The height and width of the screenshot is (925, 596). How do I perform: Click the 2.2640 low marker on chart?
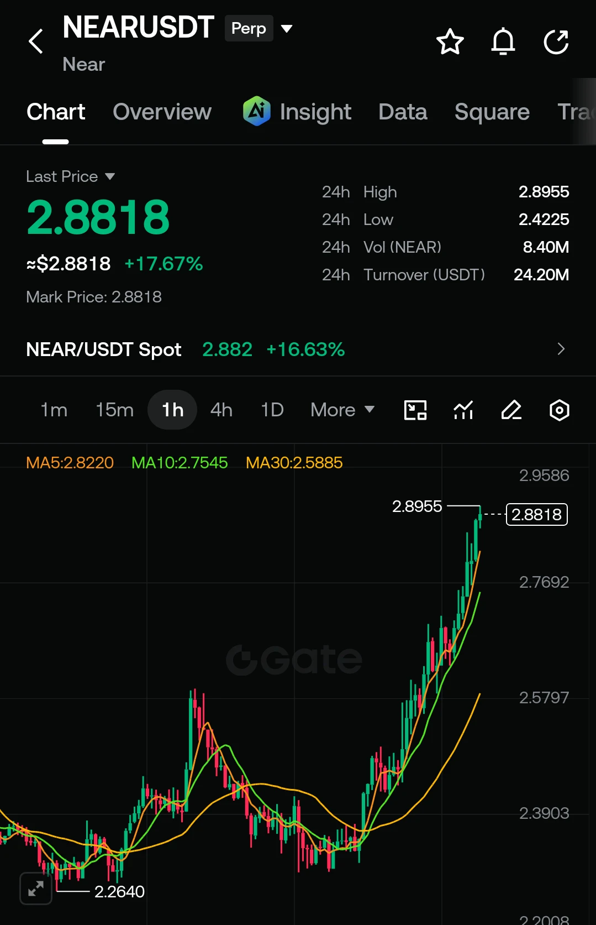tap(119, 891)
